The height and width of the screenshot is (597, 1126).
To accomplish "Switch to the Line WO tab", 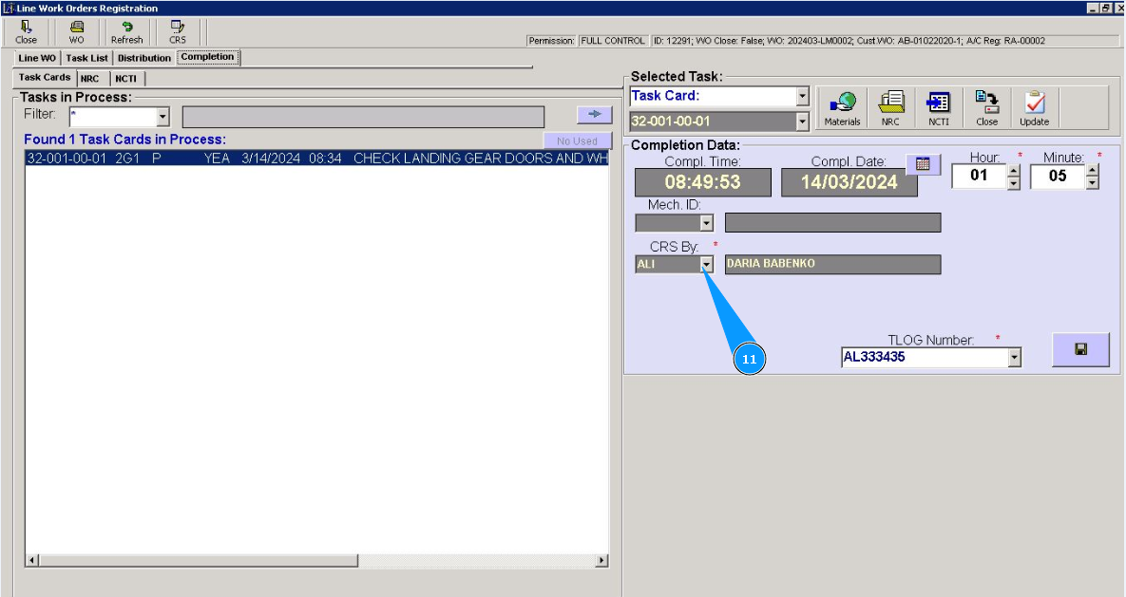I will click(37, 58).
